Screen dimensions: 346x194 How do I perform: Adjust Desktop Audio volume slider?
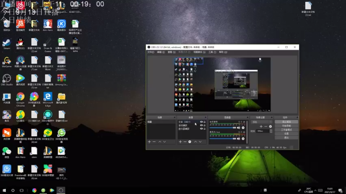point(223,128)
